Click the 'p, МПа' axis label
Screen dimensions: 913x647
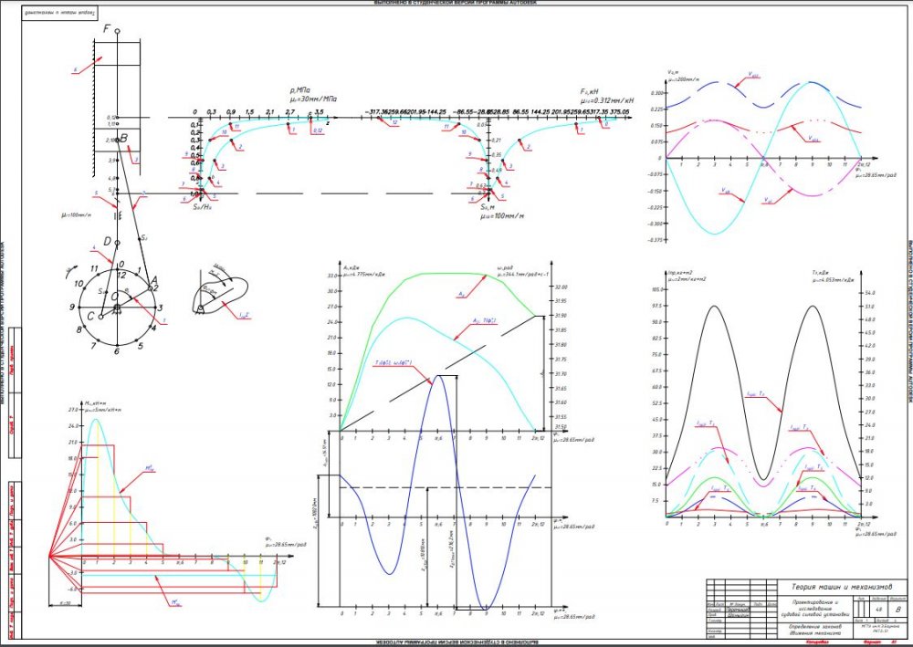[x=302, y=90]
